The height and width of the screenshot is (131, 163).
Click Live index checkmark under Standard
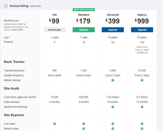pos(84,124)
